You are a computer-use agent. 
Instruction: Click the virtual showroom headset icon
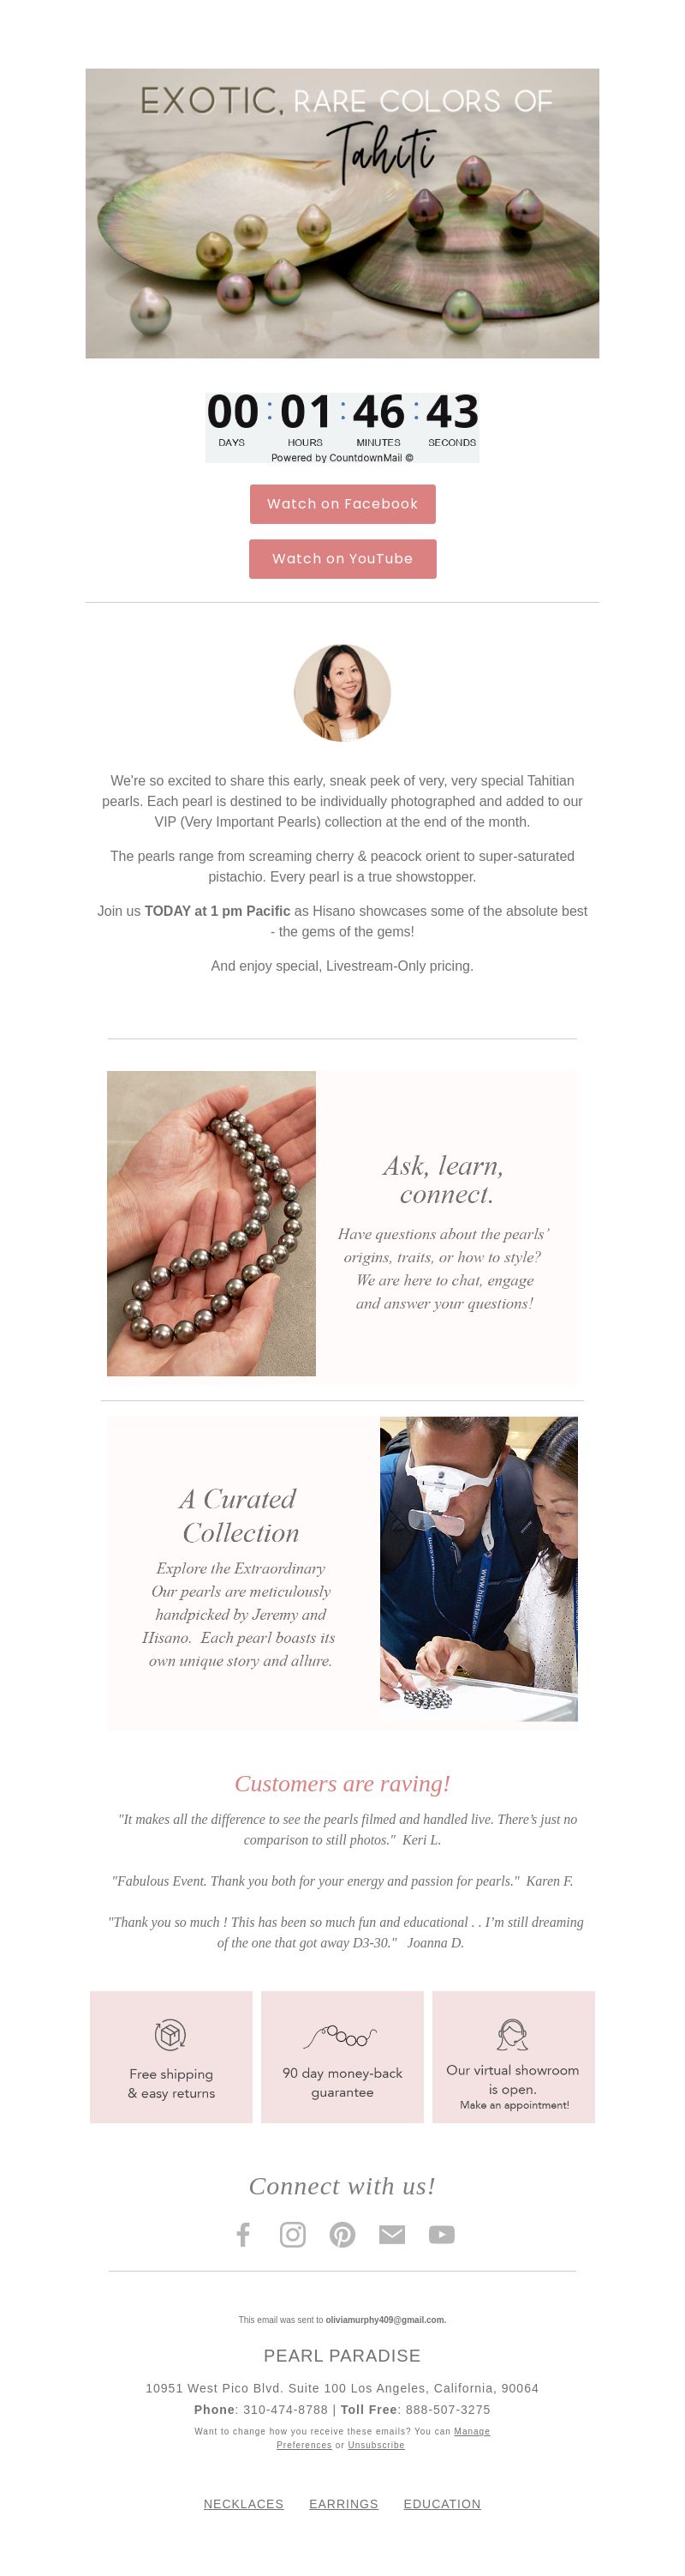click(512, 2034)
